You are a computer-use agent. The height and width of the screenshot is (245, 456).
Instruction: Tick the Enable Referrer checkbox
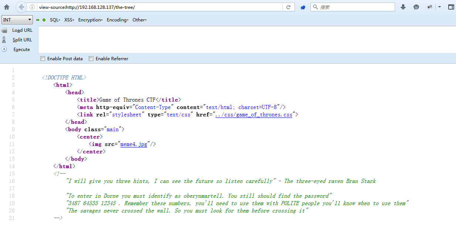coord(91,58)
